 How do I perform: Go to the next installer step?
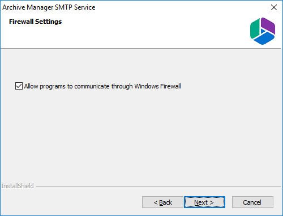point(204,202)
